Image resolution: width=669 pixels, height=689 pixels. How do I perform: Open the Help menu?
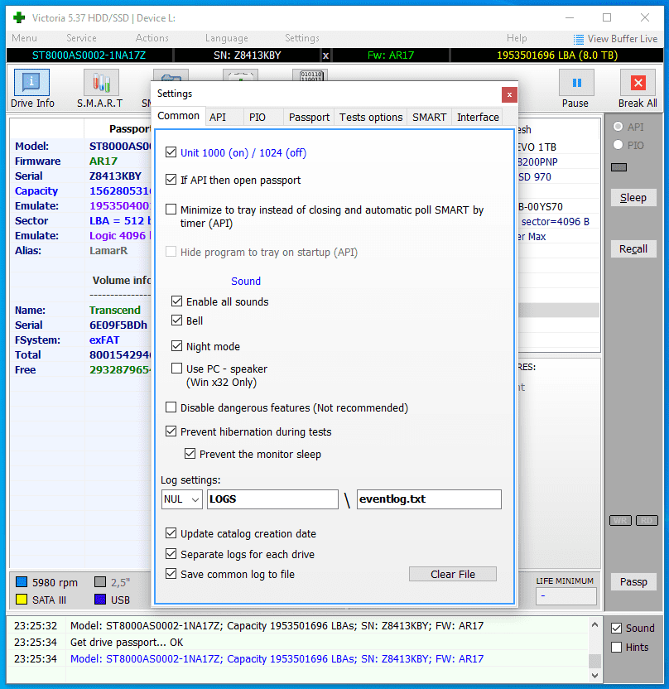click(517, 38)
